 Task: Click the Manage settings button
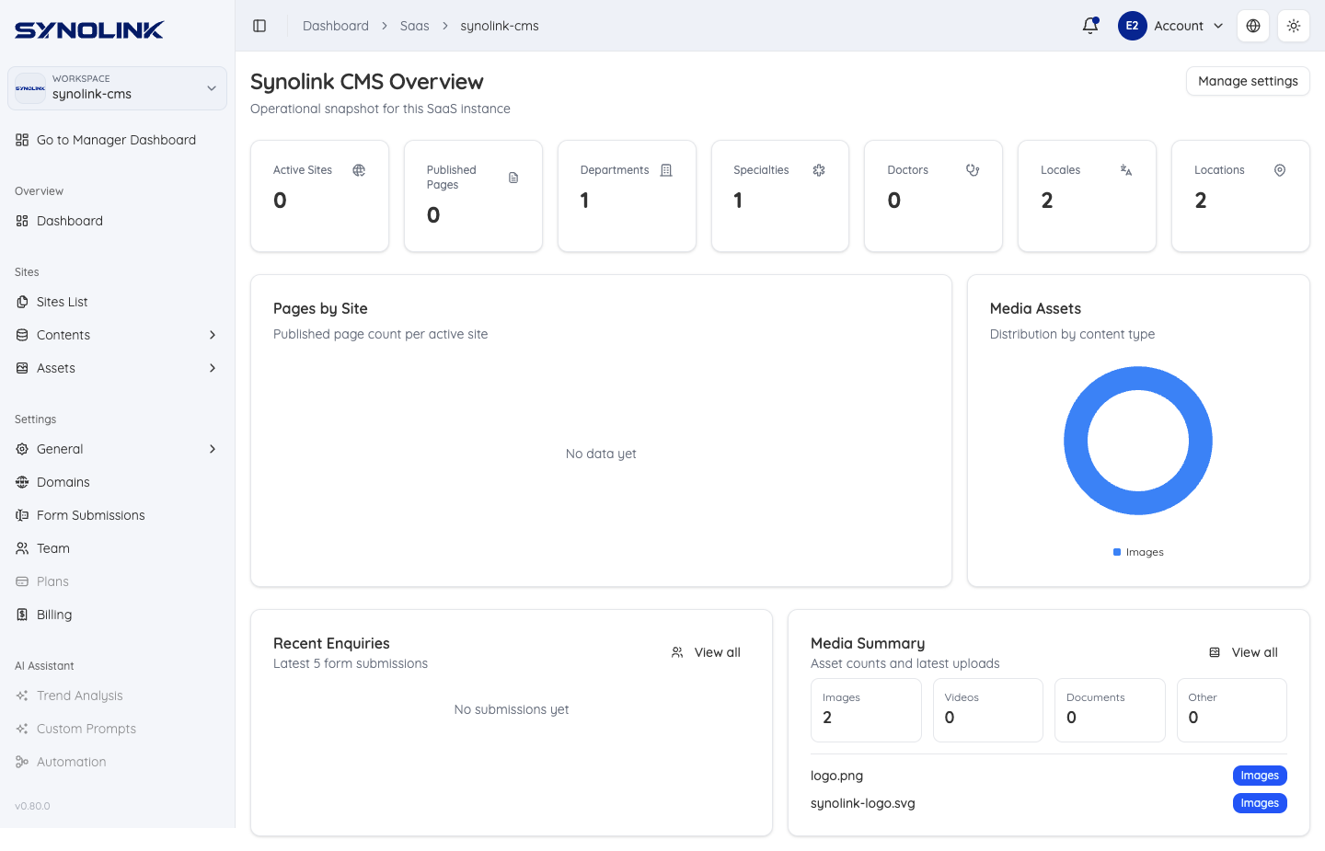click(x=1248, y=81)
